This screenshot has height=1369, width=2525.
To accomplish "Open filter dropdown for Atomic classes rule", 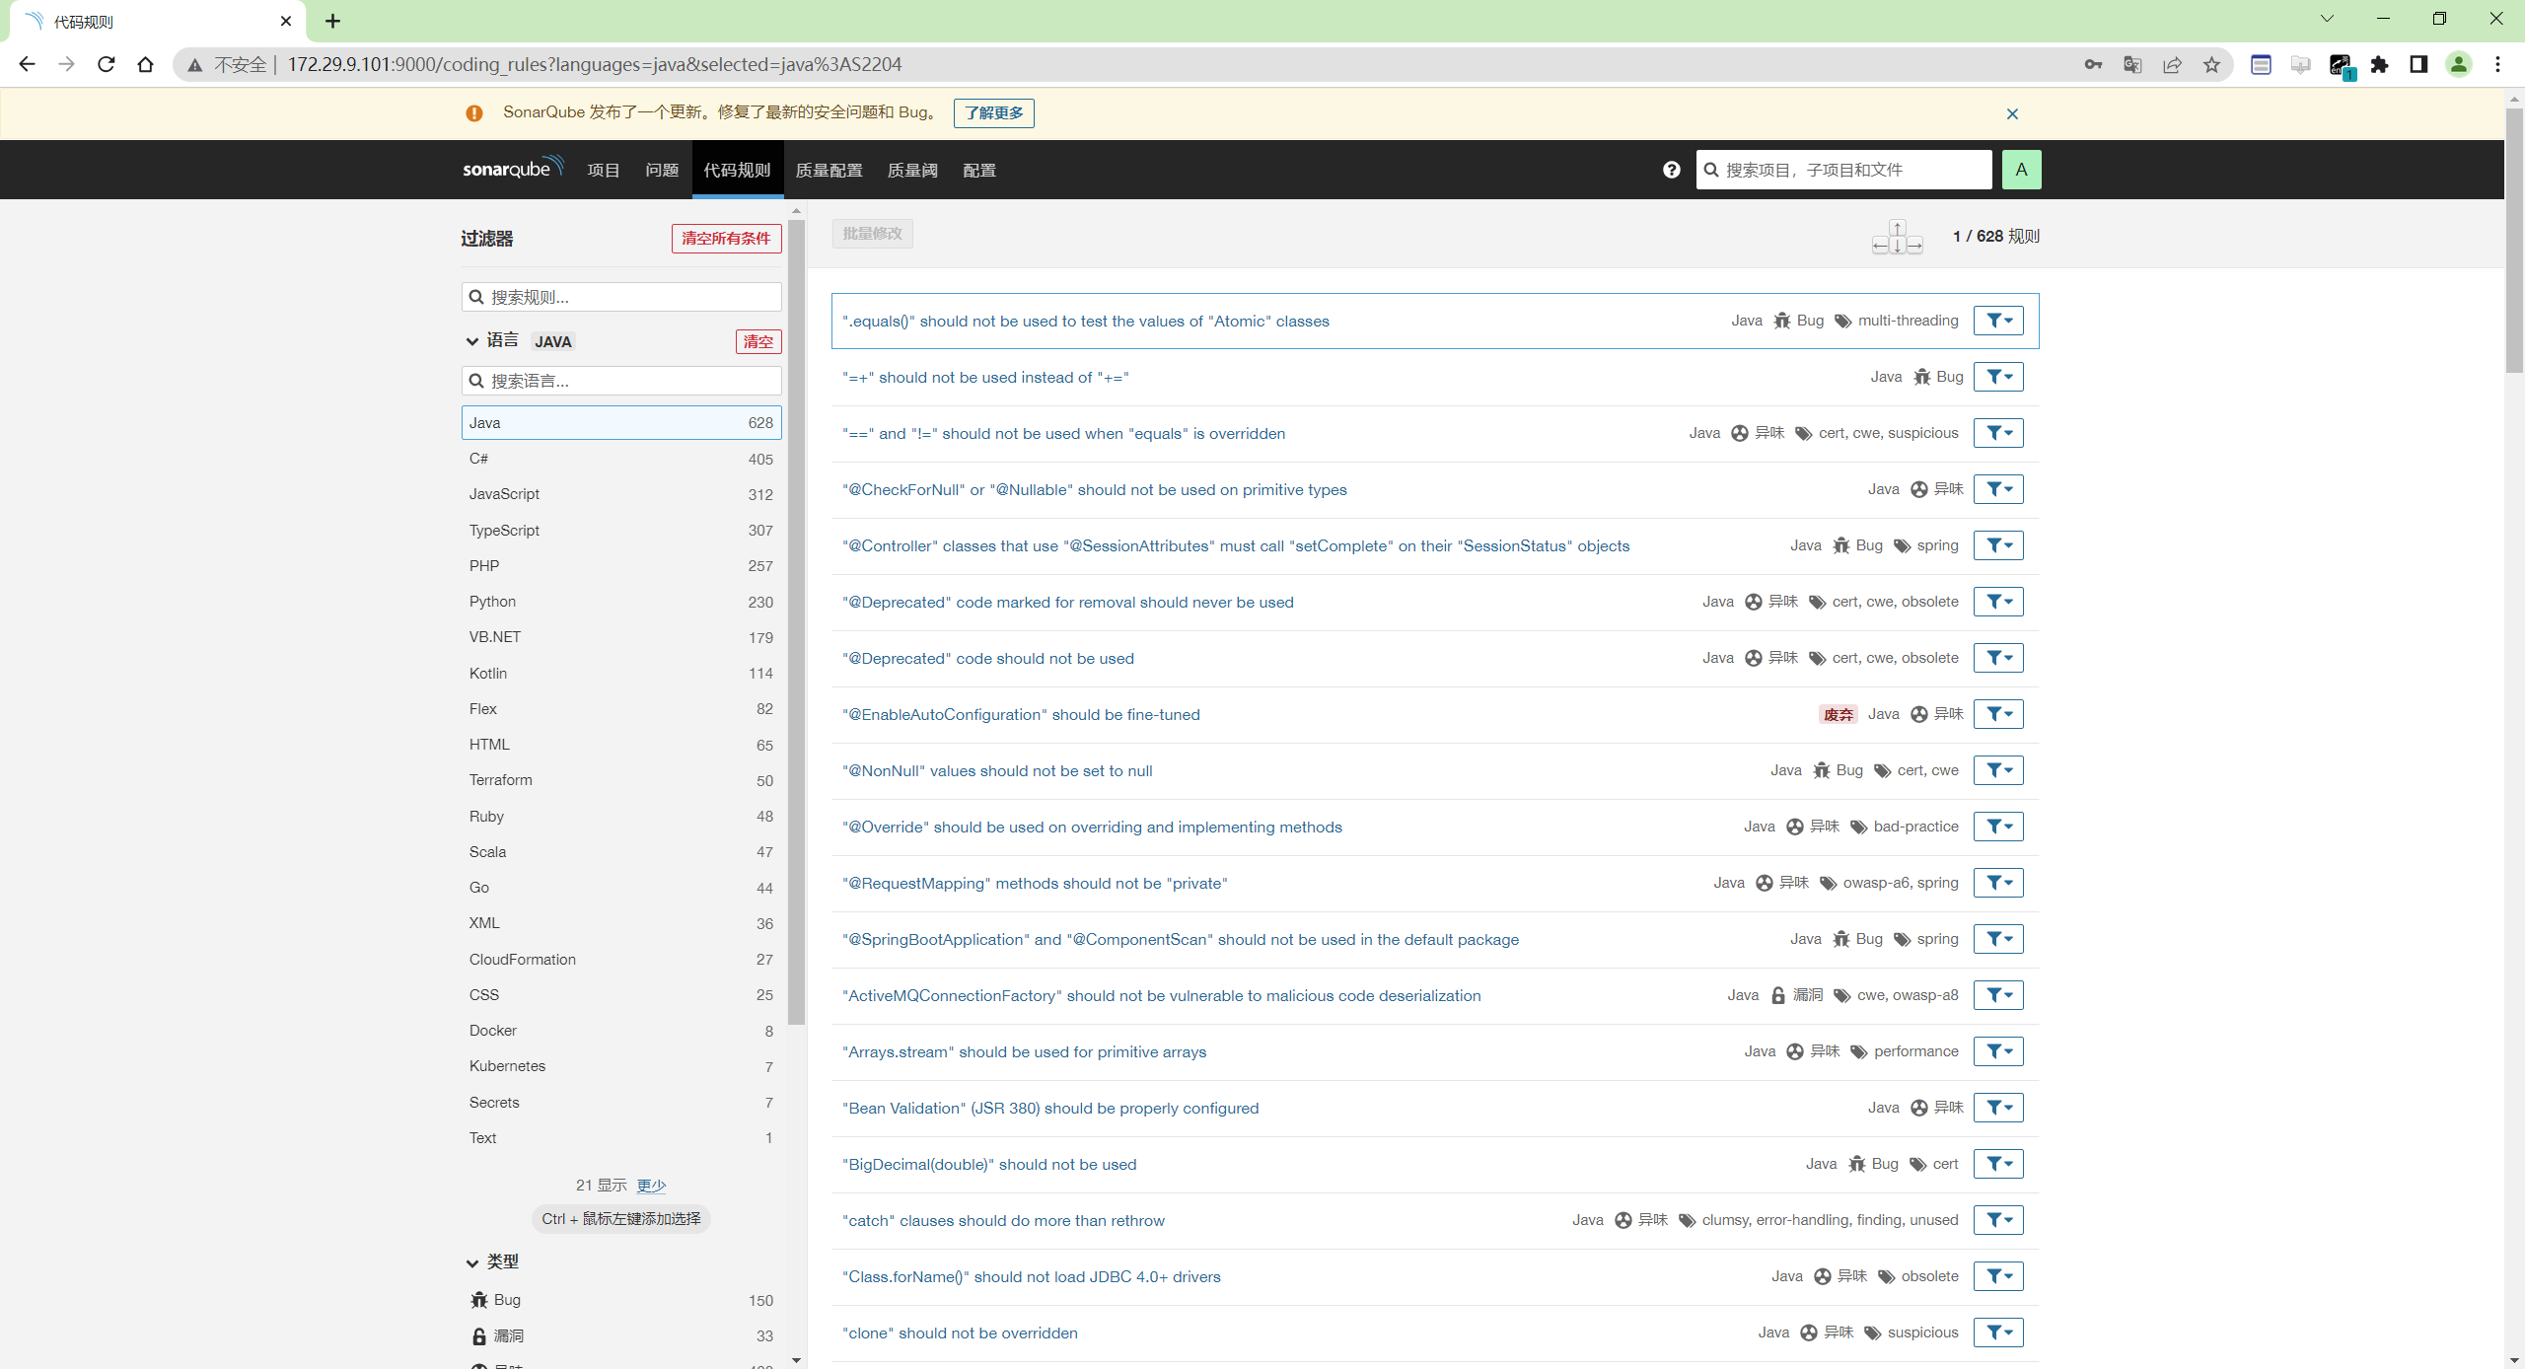I will 1998,321.
